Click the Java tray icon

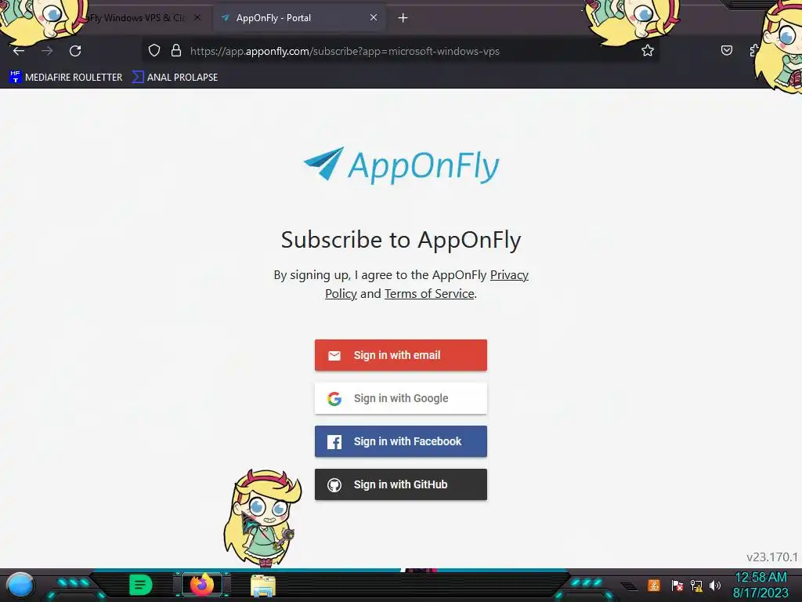click(654, 585)
